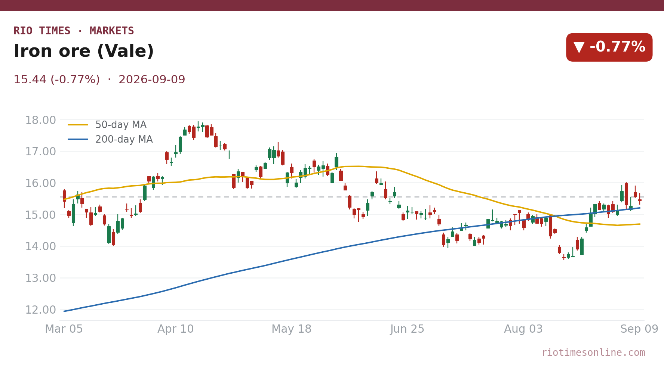Click the 18.00 y-axis label

(40, 120)
